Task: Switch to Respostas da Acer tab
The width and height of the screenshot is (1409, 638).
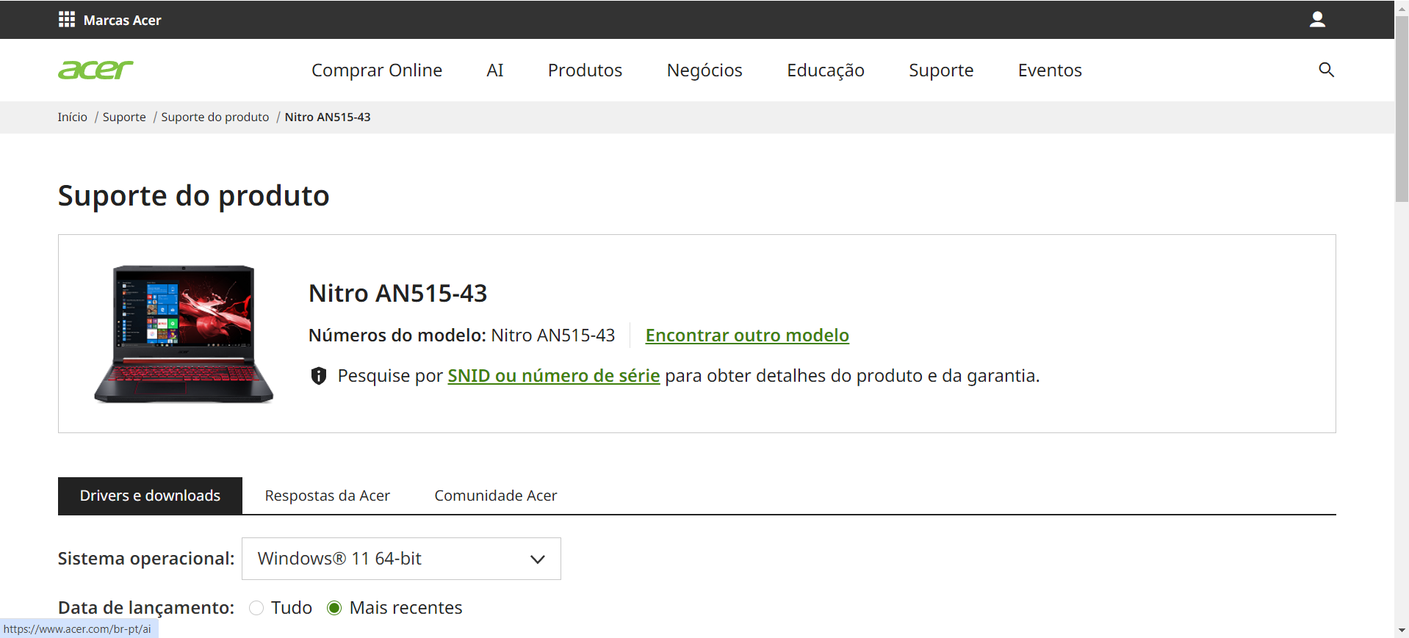Action: 328,496
